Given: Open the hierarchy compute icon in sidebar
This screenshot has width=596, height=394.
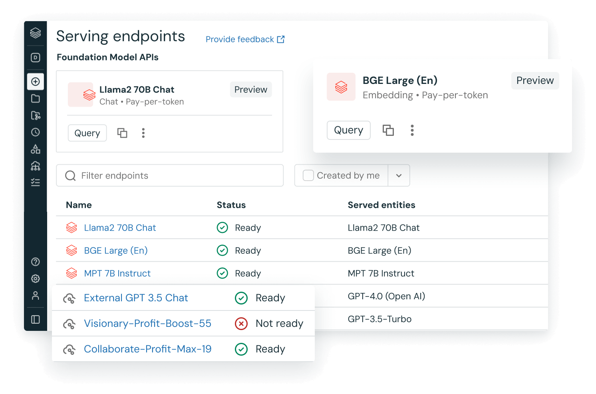Looking at the screenshot, I should click(36, 166).
